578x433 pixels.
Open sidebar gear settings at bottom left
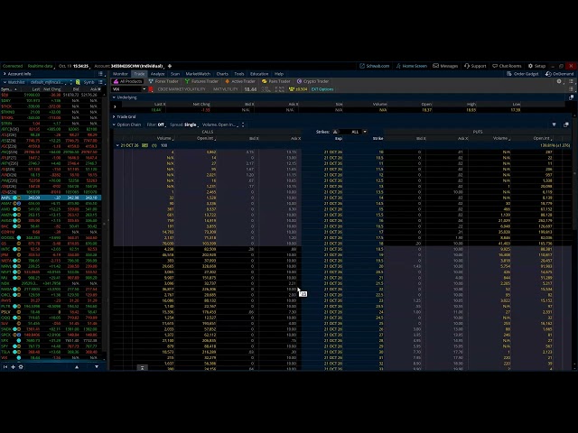(x=21, y=367)
